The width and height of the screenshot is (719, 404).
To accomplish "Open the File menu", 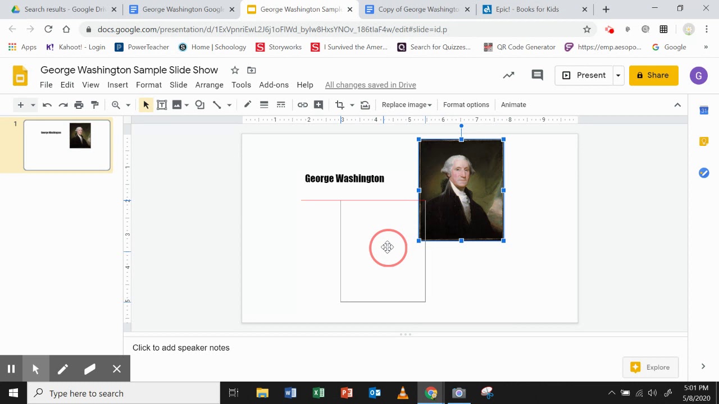I will [46, 85].
